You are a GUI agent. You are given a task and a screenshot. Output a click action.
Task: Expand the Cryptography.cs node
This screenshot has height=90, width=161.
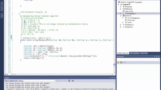coord(121,13)
